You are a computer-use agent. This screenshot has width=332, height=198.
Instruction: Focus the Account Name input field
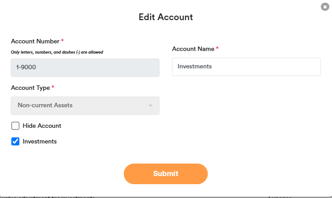click(246, 67)
